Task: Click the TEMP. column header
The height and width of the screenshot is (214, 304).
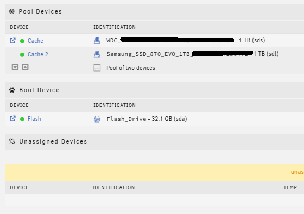Action: [290, 187]
